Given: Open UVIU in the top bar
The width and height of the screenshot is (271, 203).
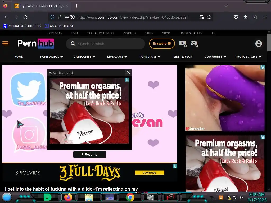Looking at the screenshot, I should [x=74, y=33].
